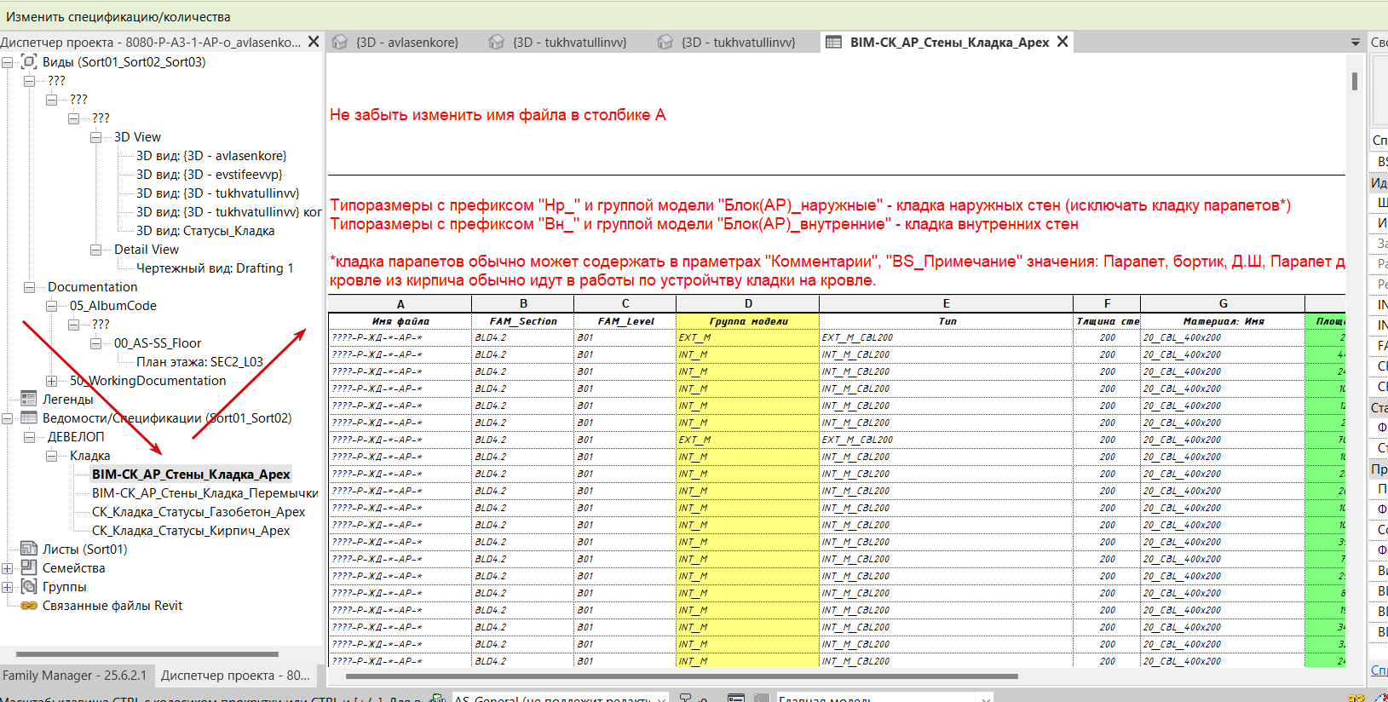Collapse the Ведомости/Спецификации node

point(8,417)
